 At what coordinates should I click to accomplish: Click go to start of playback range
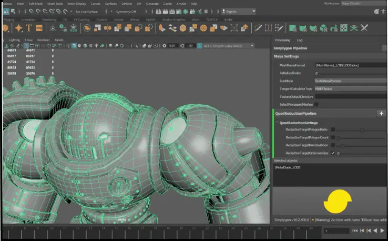(356, 230)
